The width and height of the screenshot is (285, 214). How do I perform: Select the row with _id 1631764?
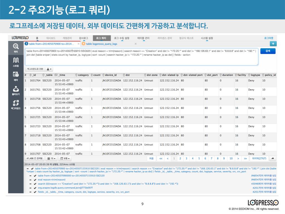point(150,82)
